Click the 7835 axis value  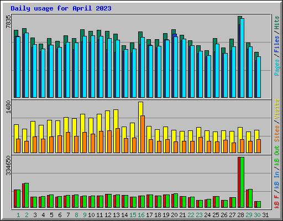pyautogui.click(x=8, y=22)
